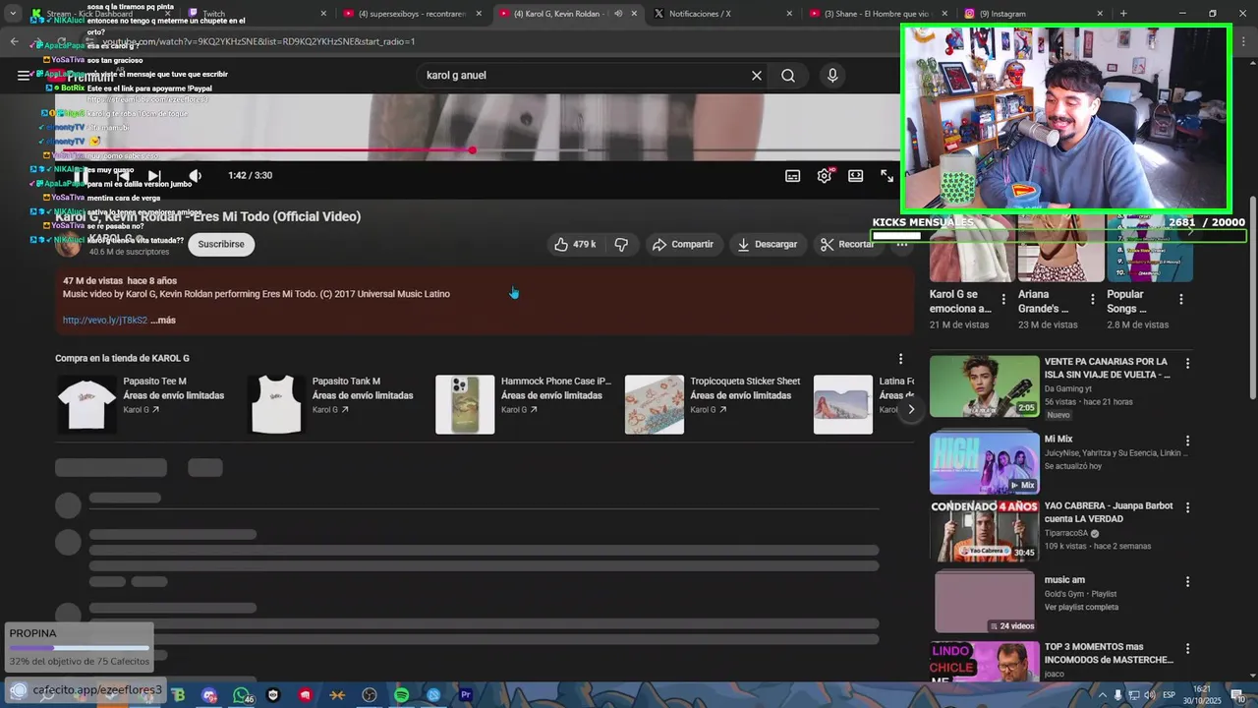Open options for VENTE PA CANARIAS video
The height and width of the screenshot is (708, 1258).
(1187, 364)
